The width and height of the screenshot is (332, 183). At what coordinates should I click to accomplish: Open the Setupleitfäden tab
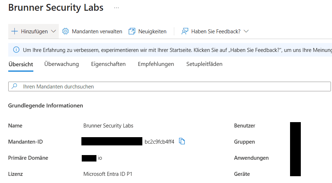click(204, 64)
